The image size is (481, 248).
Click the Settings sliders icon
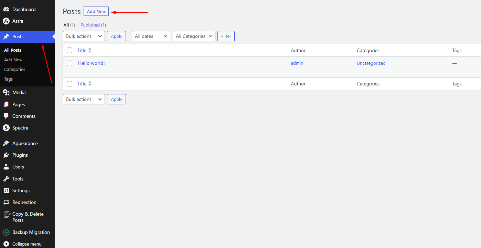(6, 190)
